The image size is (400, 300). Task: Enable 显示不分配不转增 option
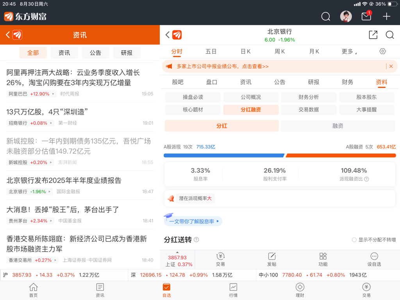354,240
